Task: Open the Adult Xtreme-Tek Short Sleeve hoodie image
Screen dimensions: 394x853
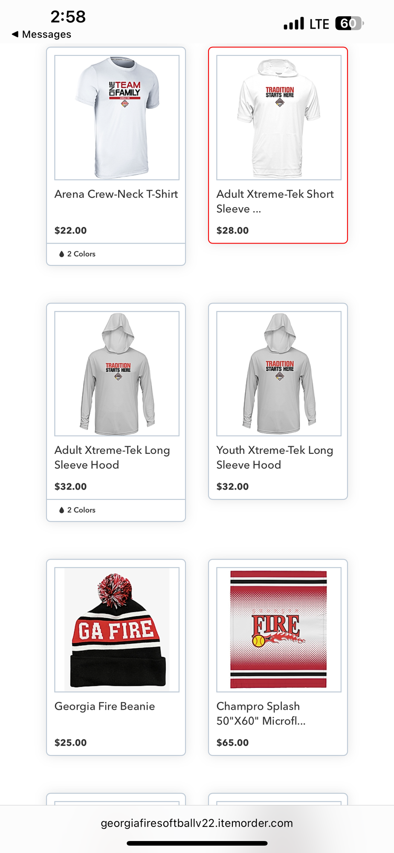Action: click(279, 118)
